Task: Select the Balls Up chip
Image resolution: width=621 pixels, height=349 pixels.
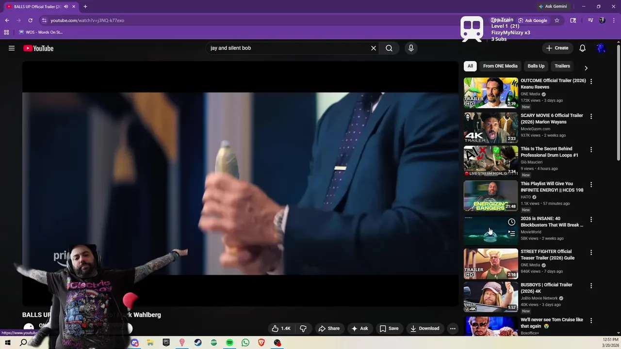Action: (536, 66)
